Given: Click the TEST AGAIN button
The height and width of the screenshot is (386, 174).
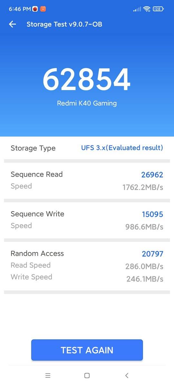Looking at the screenshot, I should tap(87, 350).
